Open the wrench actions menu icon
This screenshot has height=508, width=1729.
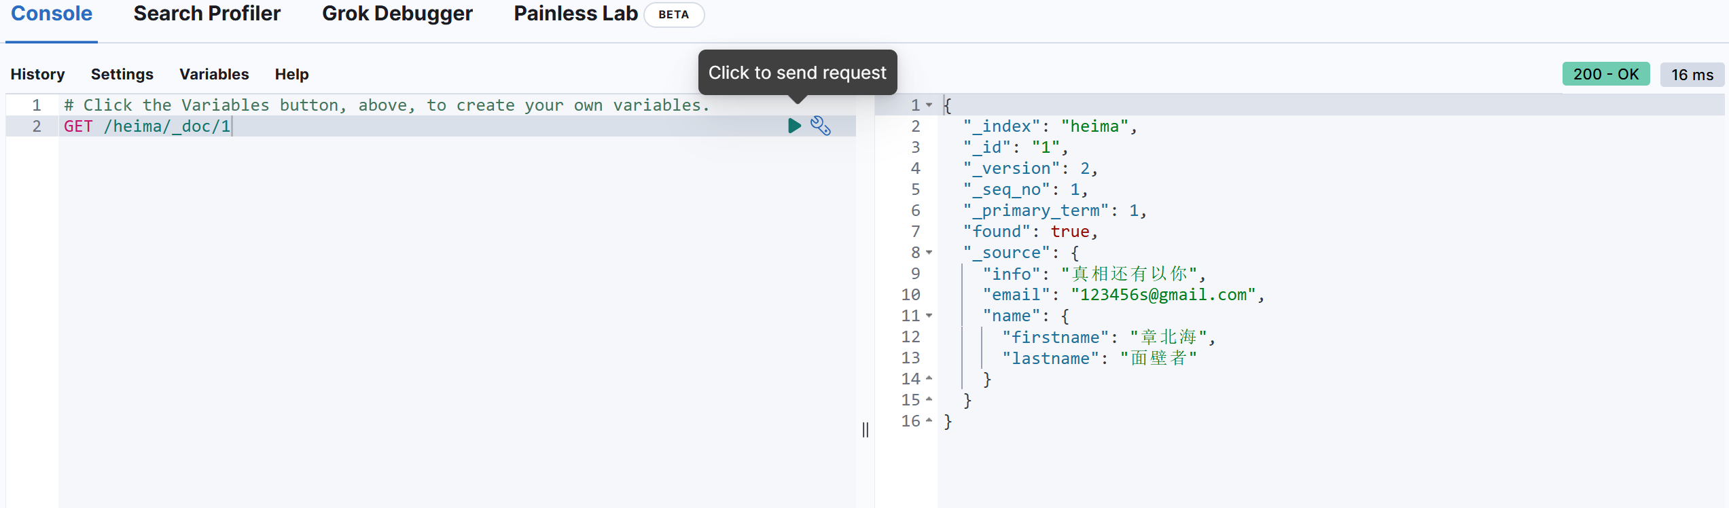click(820, 126)
